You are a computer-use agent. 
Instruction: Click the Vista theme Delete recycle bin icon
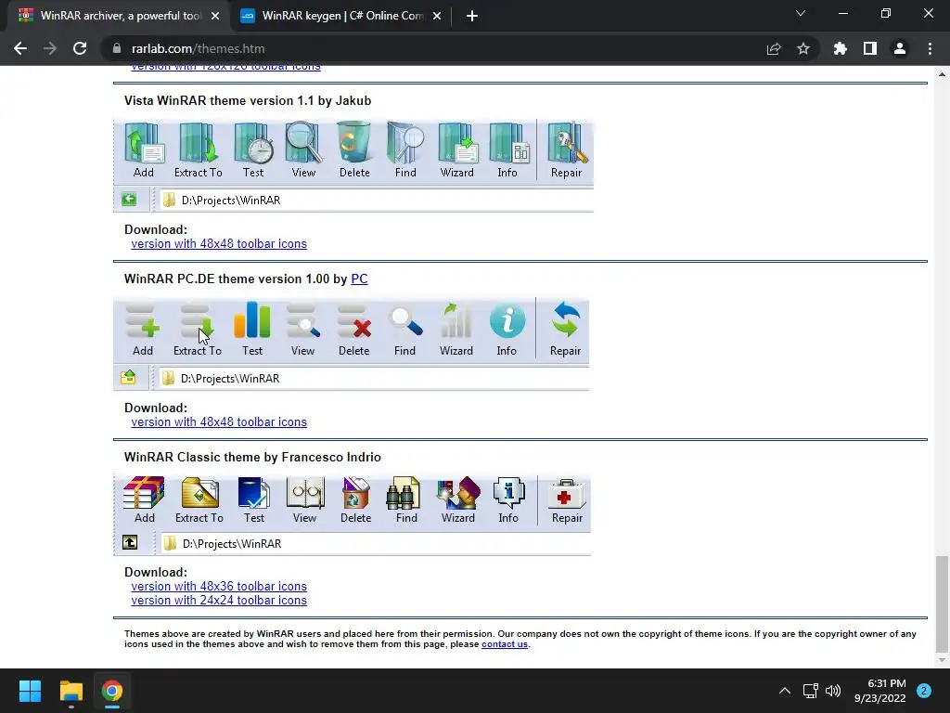[x=354, y=143]
